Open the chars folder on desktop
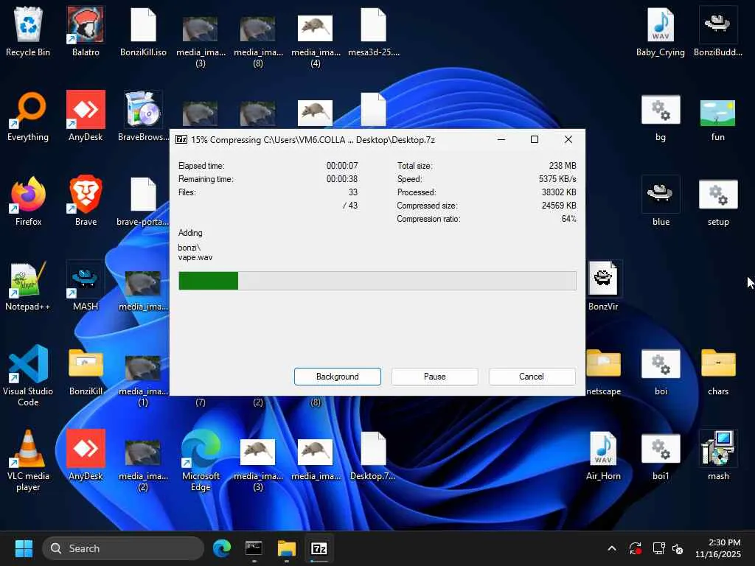The width and height of the screenshot is (755, 566). [718, 370]
